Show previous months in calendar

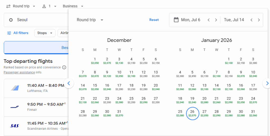(69, 83)
